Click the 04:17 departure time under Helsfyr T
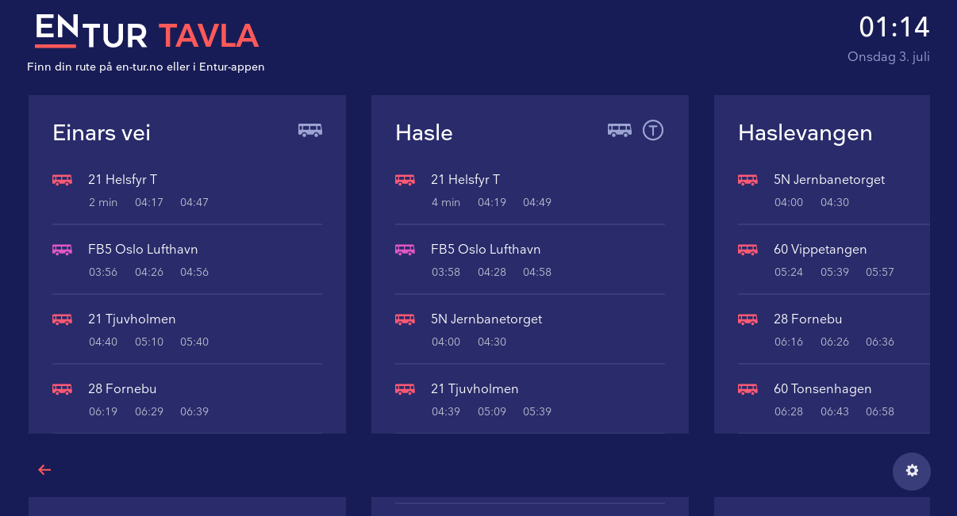The image size is (957, 516). click(x=148, y=202)
